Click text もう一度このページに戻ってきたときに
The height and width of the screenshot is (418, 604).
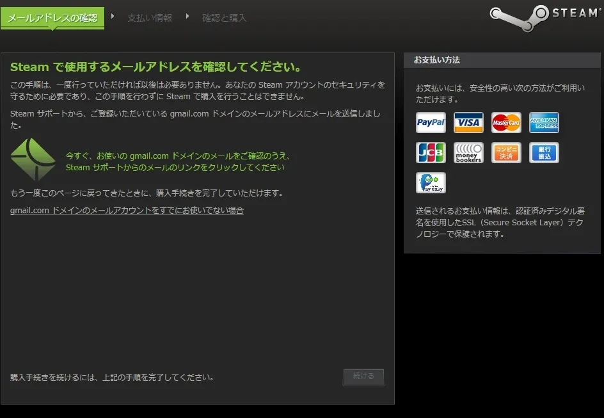[x=147, y=193]
